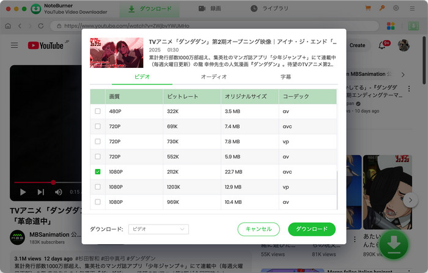Switch to the 字幕 tab
The image size is (428, 273).
(286, 77)
